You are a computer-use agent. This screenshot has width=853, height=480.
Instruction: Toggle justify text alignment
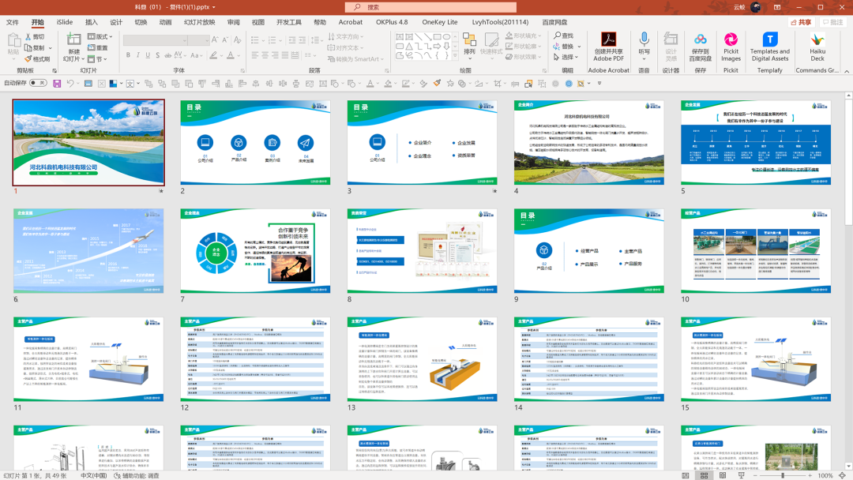pyautogui.click(x=285, y=55)
